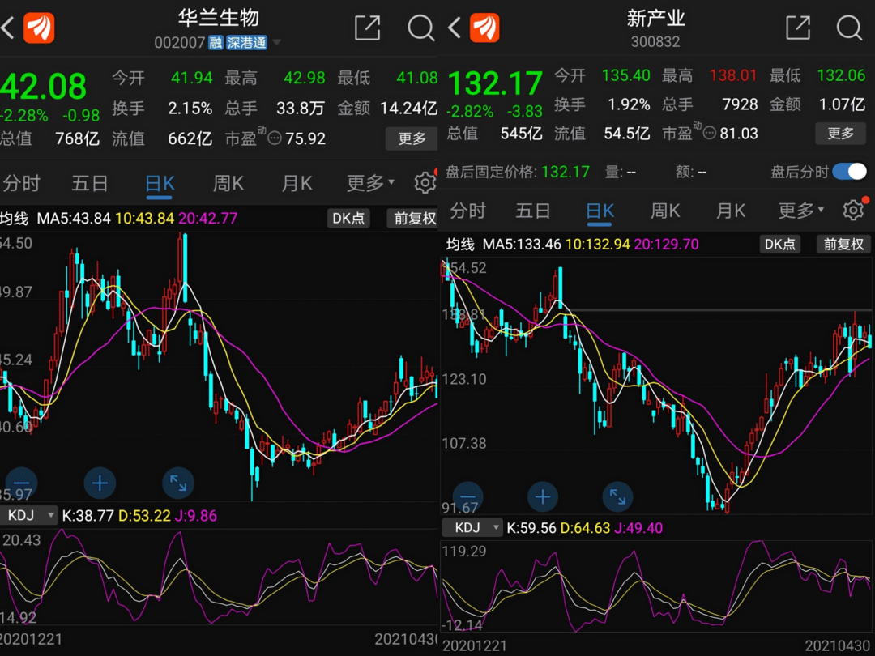
Task: Switch to 前复权 mode on 新产业 chart
Action: [x=843, y=244]
